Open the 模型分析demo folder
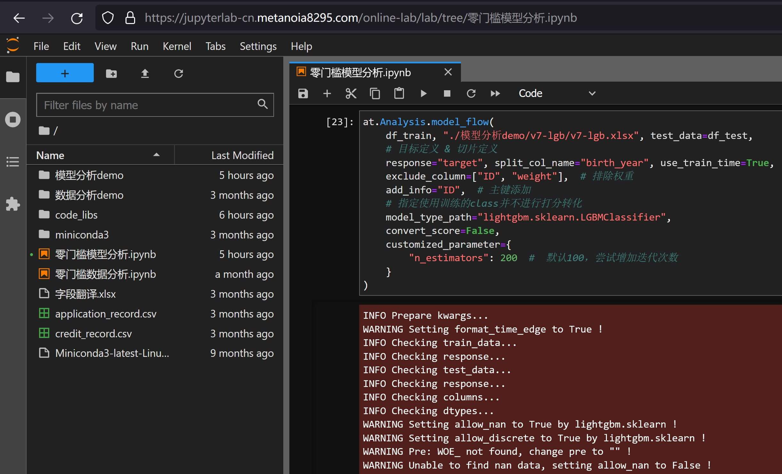782x474 pixels. coord(89,175)
